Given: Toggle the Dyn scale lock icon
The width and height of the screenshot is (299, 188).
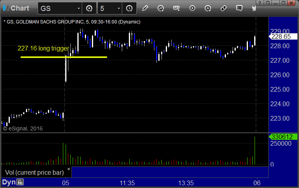Looking at the screenshot, I should pyautogui.click(x=20, y=182).
